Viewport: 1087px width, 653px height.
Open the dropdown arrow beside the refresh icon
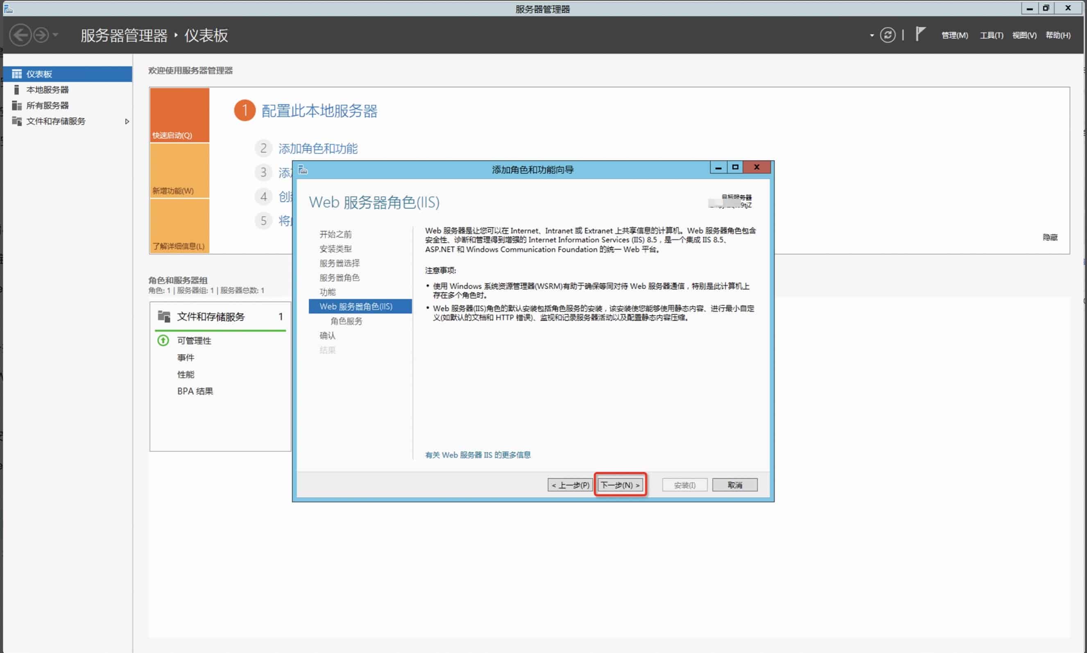click(872, 35)
